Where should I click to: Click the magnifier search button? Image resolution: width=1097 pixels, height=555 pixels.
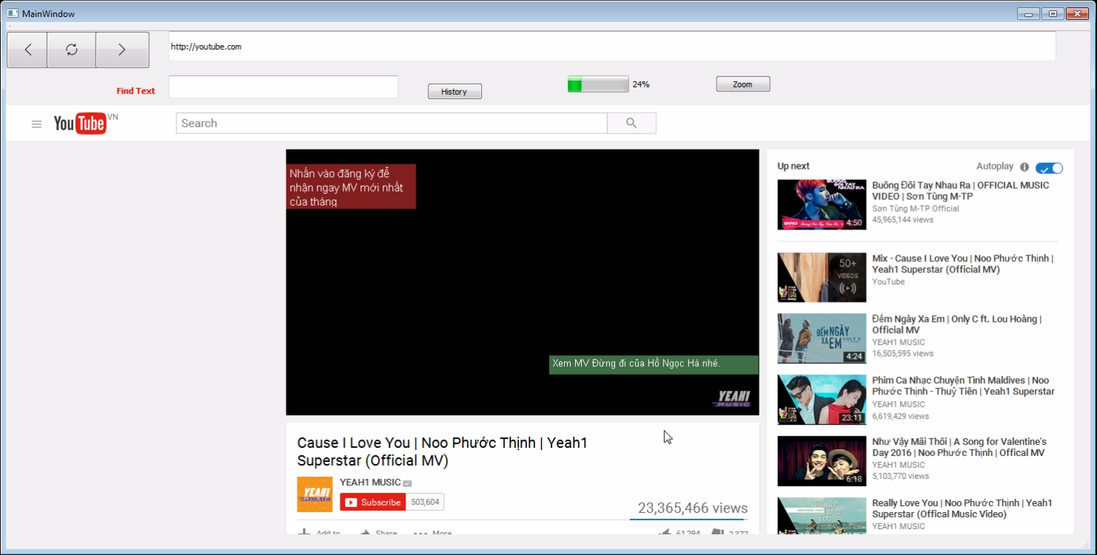[631, 123]
